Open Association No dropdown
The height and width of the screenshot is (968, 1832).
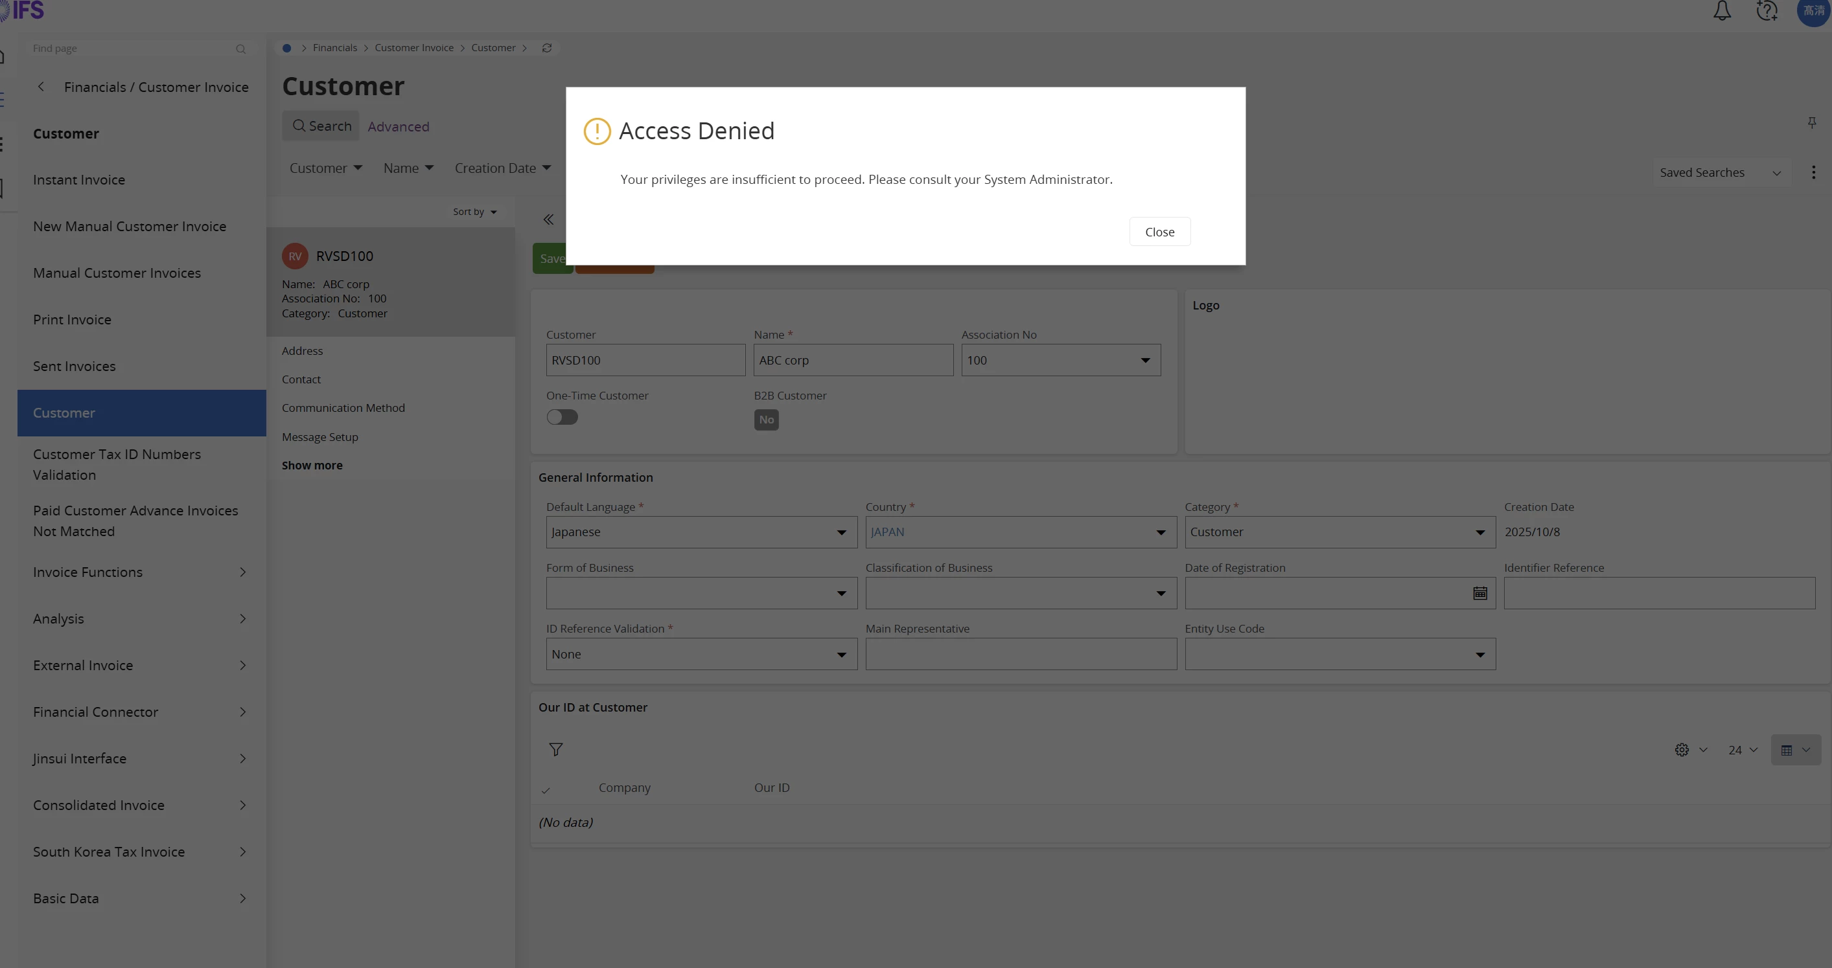pos(1144,361)
